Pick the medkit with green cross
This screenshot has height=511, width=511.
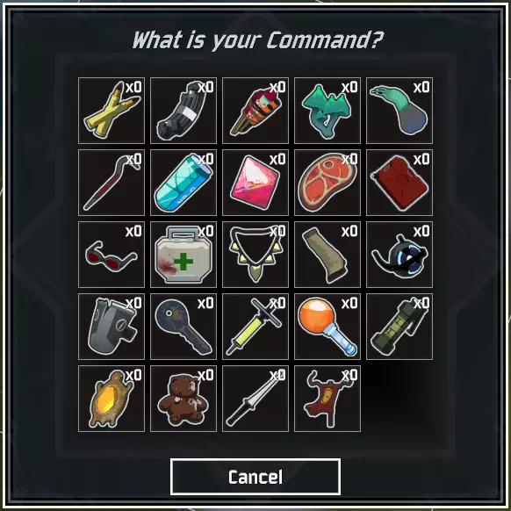pyautogui.click(x=184, y=255)
